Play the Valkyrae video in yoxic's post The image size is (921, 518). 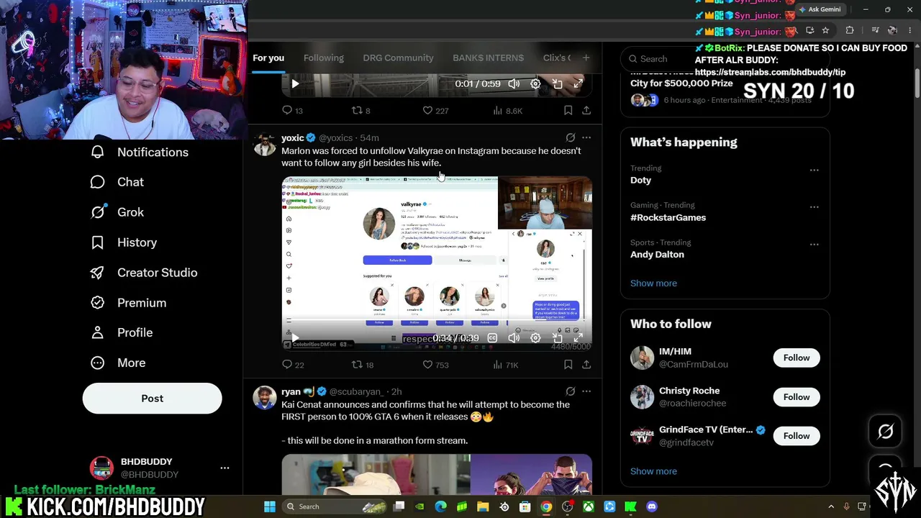pyautogui.click(x=295, y=338)
